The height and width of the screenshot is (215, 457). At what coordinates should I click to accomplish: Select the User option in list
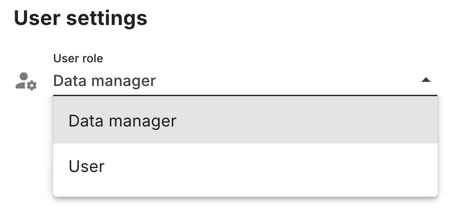point(245,166)
